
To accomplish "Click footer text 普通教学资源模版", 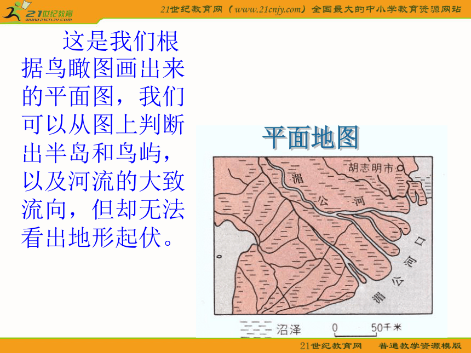I will pos(420,346).
